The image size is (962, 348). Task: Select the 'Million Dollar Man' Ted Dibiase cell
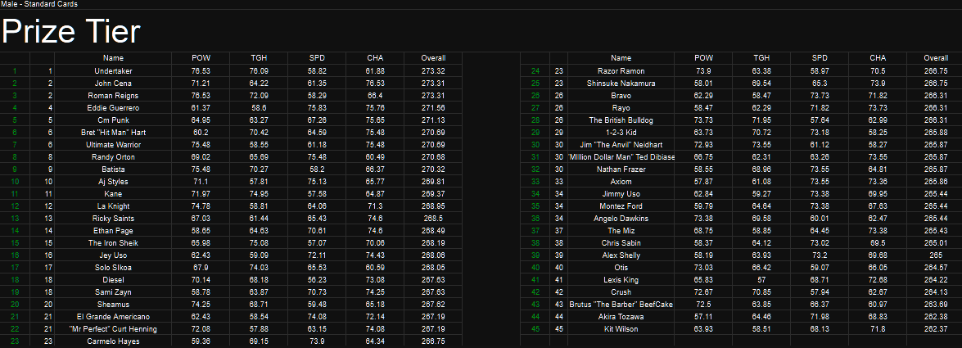point(621,157)
